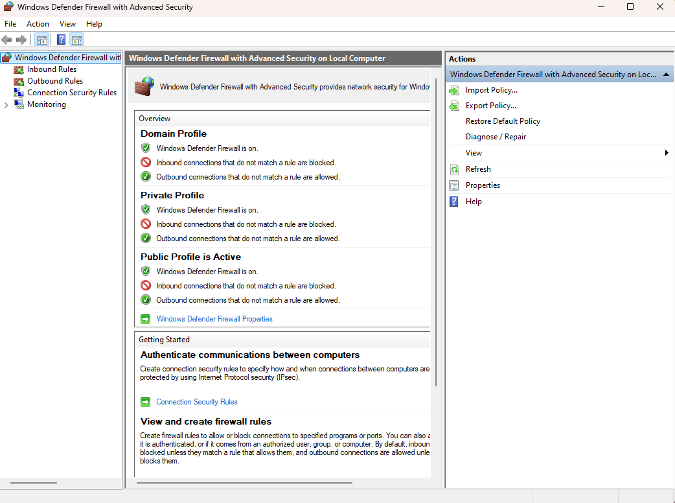Click the Properties icon in Actions pane
The width and height of the screenshot is (675, 503).
[x=454, y=185]
